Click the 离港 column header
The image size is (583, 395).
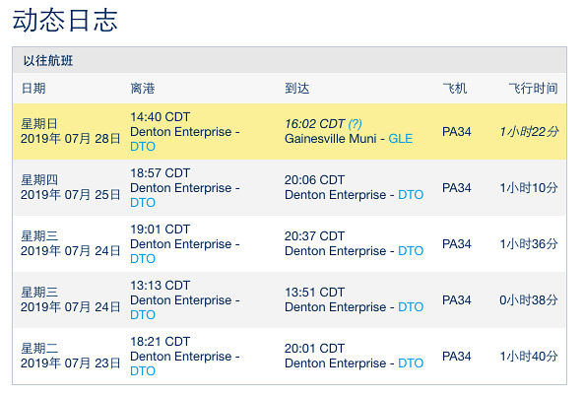pos(143,89)
